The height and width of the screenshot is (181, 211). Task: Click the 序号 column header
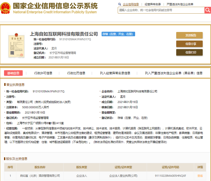(10, 167)
